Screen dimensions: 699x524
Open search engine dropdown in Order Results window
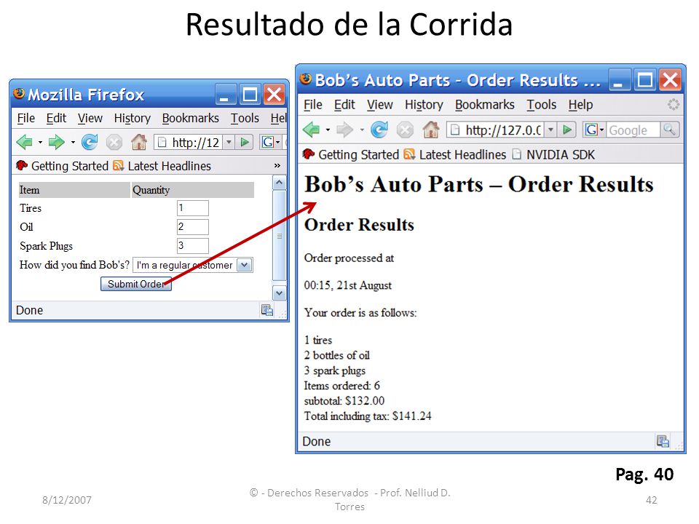[x=601, y=130]
